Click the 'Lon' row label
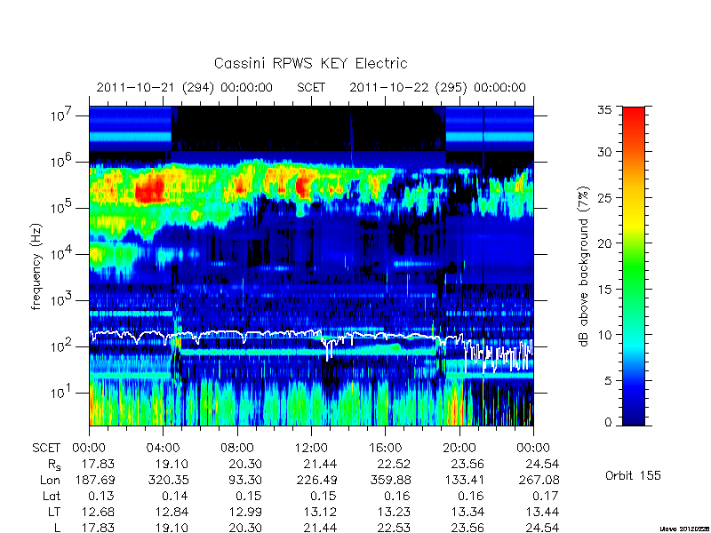The height and width of the screenshot is (533, 711). [x=50, y=480]
